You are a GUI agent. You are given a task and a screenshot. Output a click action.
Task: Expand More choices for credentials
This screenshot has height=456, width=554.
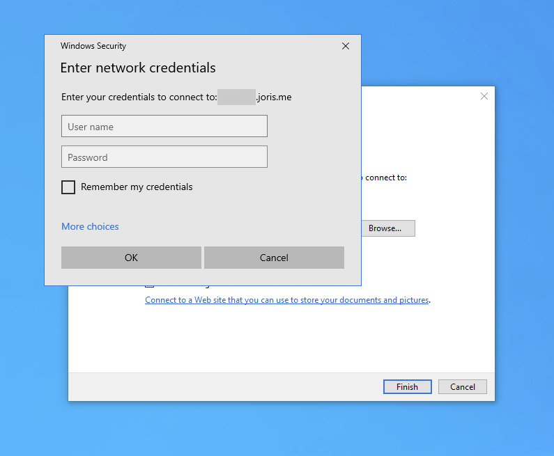click(x=90, y=226)
